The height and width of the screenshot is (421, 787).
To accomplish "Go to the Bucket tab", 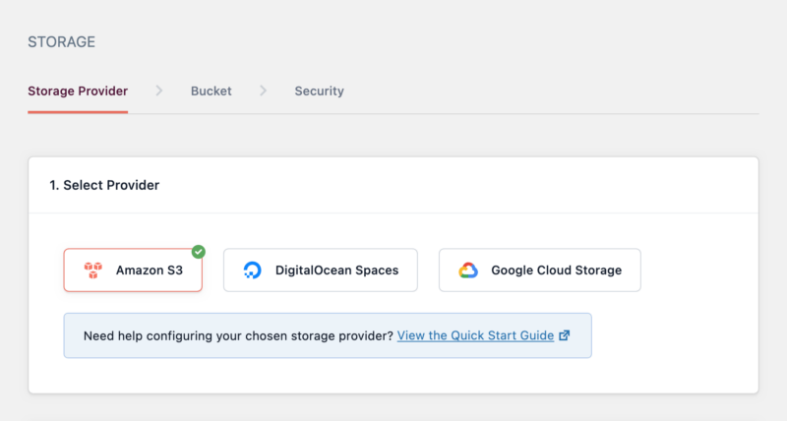I will pyautogui.click(x=212, y=90).
